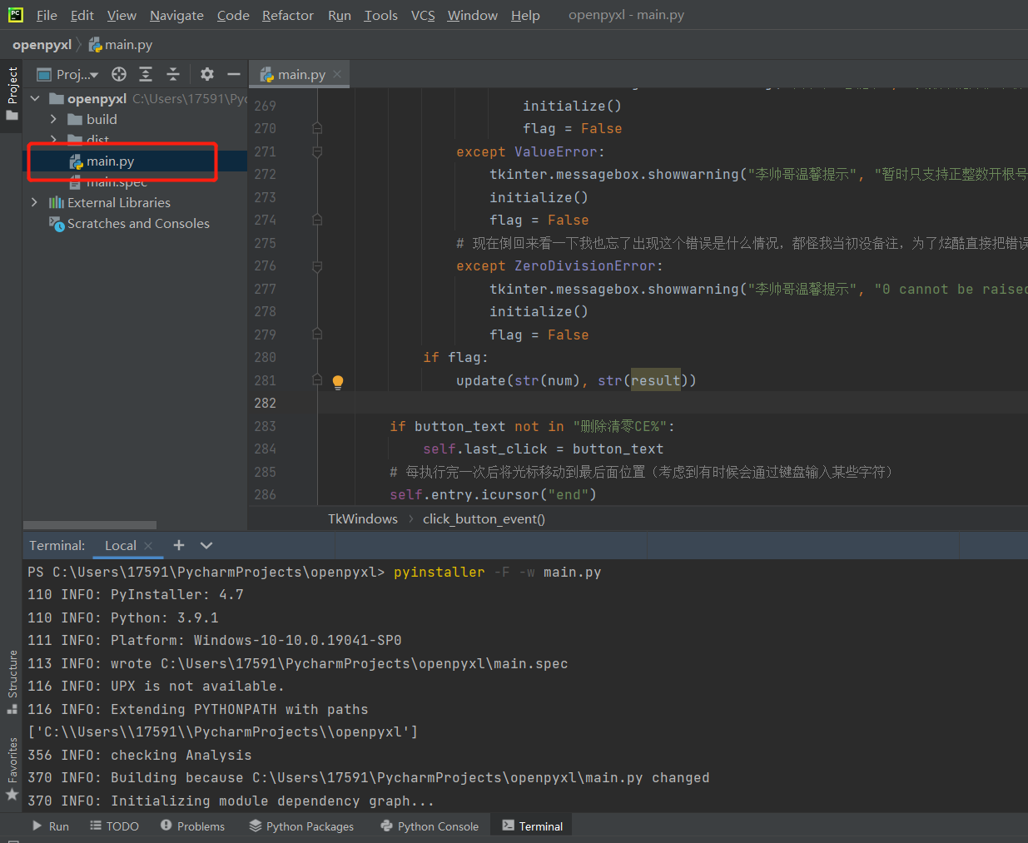Screen dimensions: 1028x843
Task: Open the File menu
Action: (47, 15)
